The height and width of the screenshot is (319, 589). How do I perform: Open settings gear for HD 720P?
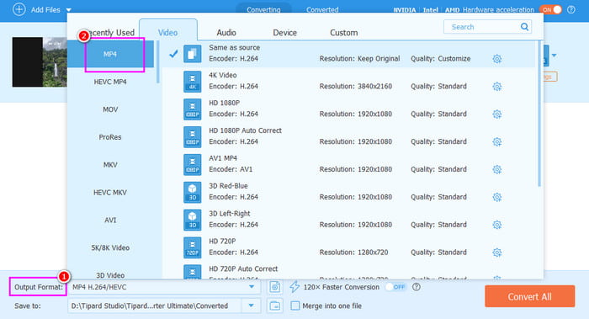coord(496,253)
